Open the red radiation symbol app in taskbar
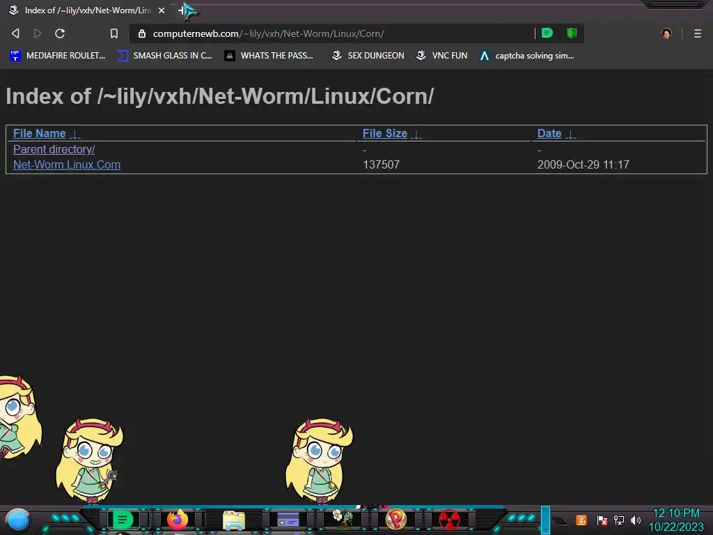Screen dimensions: 713x535 [449, 520]
